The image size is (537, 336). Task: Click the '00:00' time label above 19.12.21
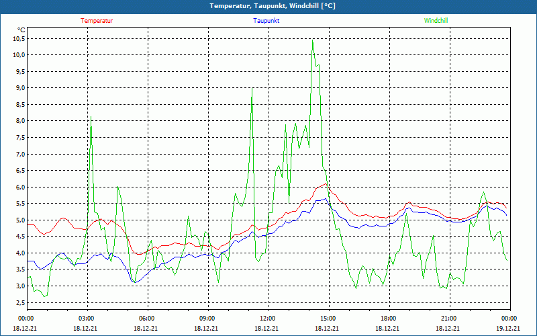point(509,319)
